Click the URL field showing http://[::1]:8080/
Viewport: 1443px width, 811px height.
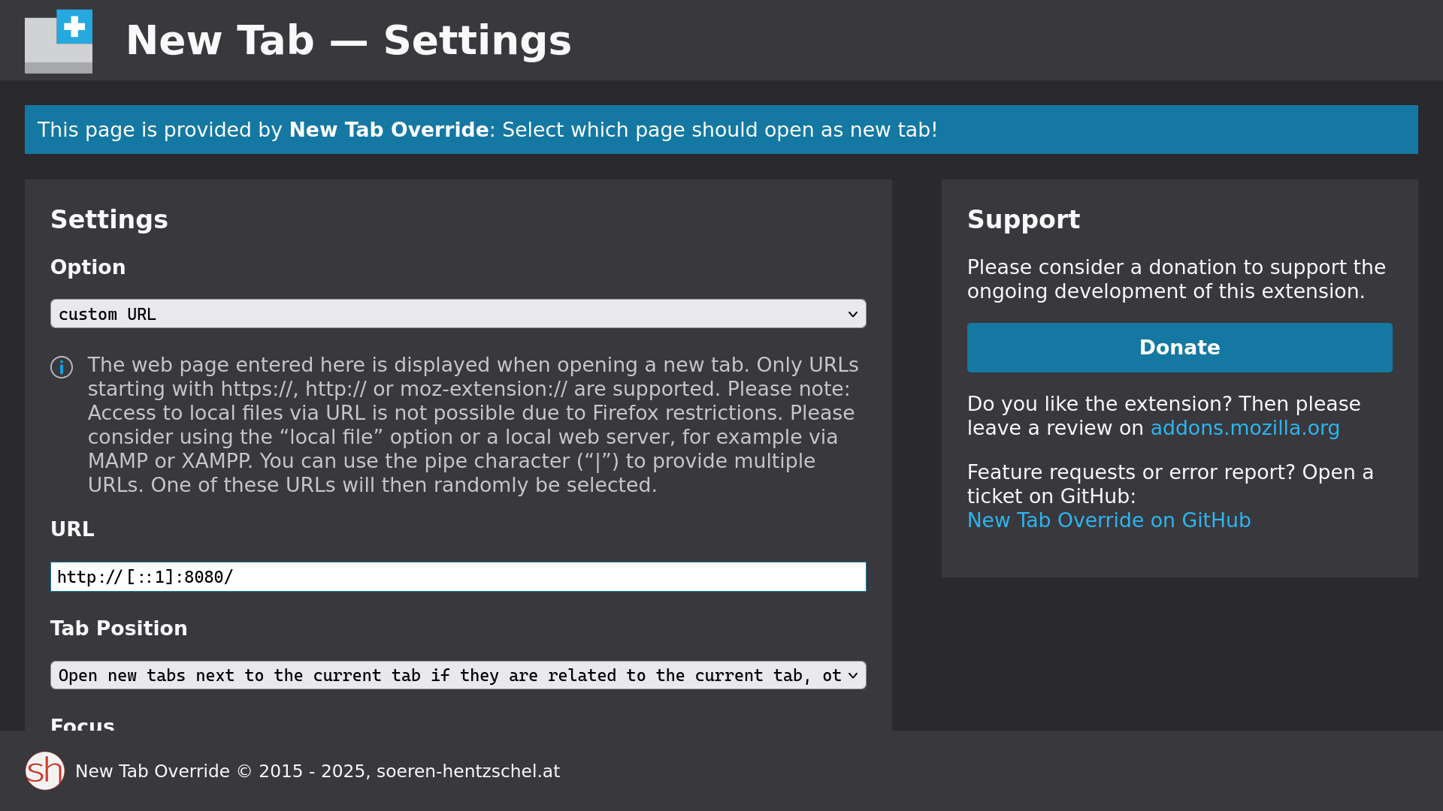(x=458, y=577)
